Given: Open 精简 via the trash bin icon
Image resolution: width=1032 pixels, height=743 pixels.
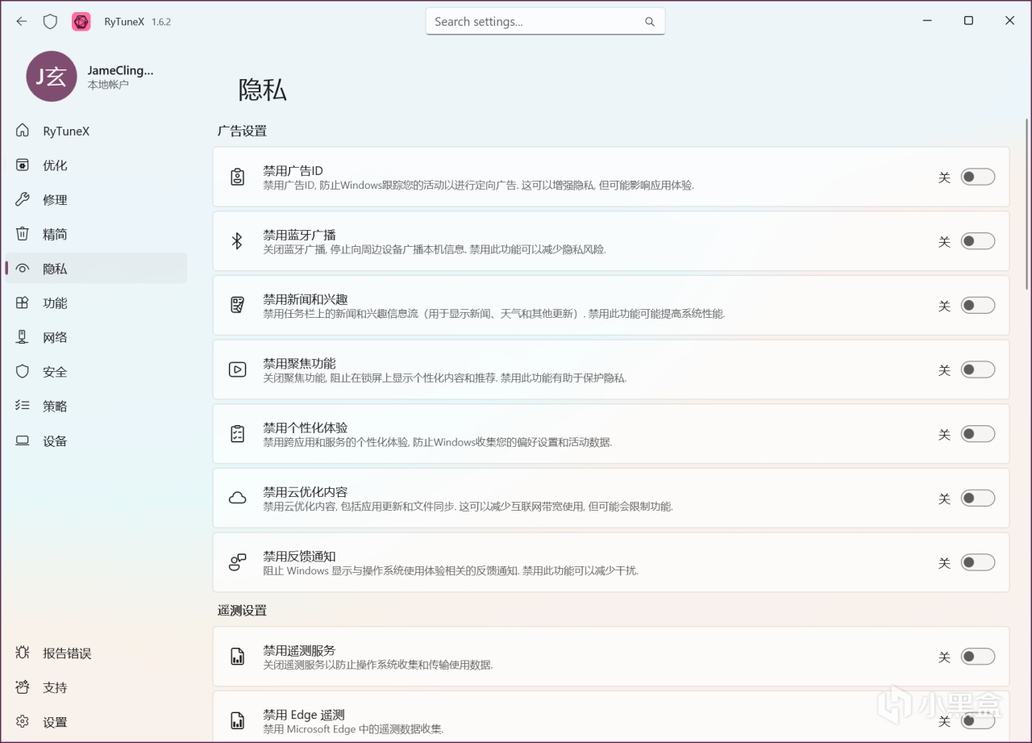Looking at the screenshot, I should coord(23,234).
